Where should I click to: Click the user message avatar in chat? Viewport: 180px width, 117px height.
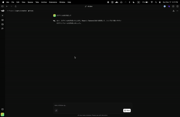[x=54, y=15]
